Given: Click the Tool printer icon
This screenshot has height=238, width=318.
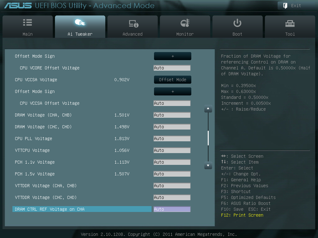Looking at the screenshot, I should click(290, 24).
